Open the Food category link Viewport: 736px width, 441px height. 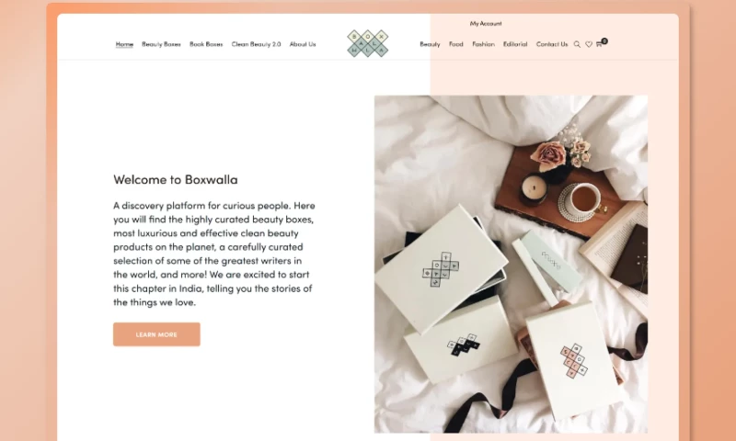[x=455, y=44]
